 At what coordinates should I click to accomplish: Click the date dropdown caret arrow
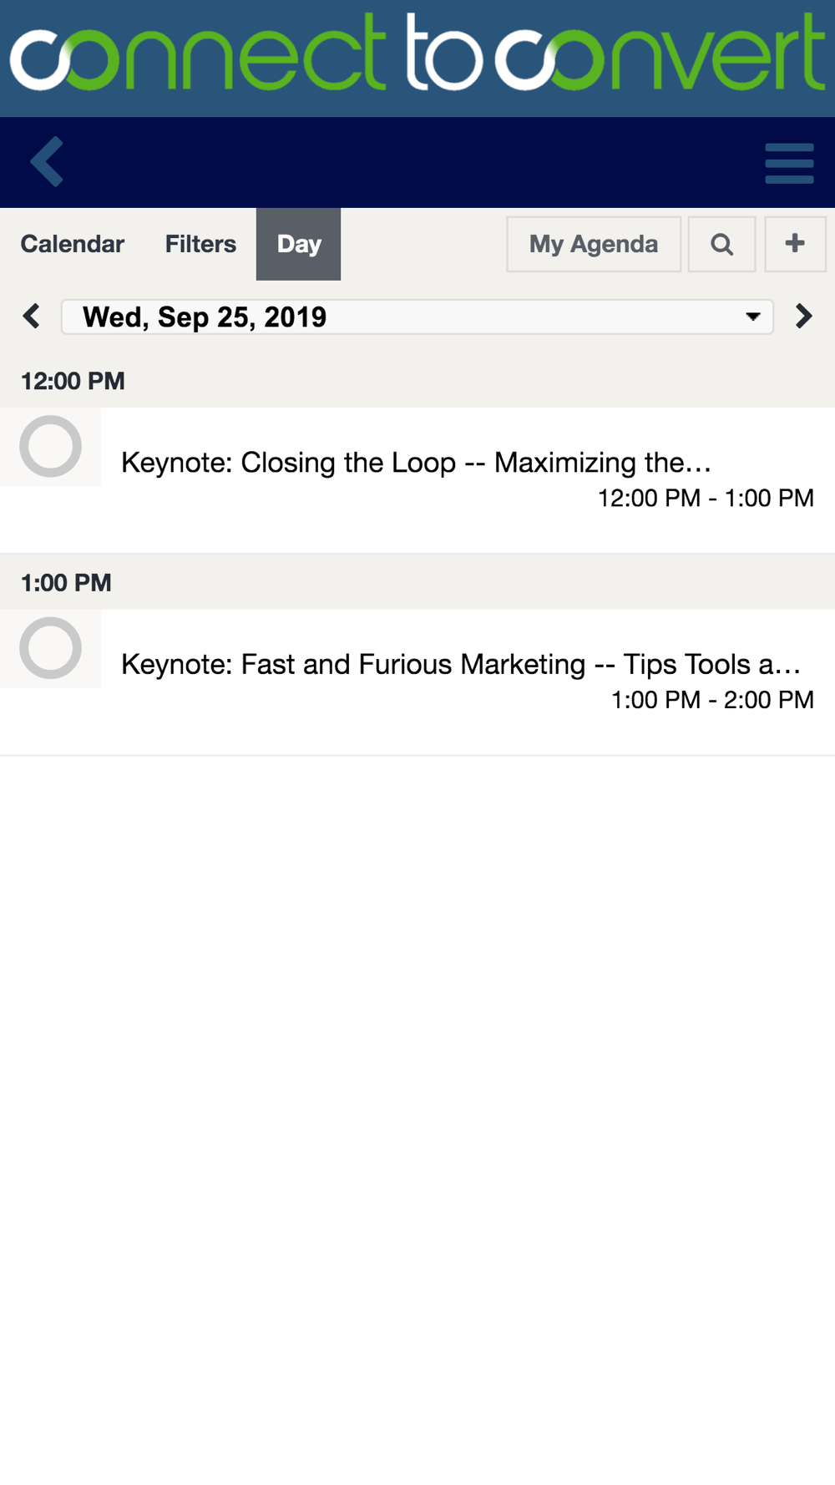(x=752, y=317)
